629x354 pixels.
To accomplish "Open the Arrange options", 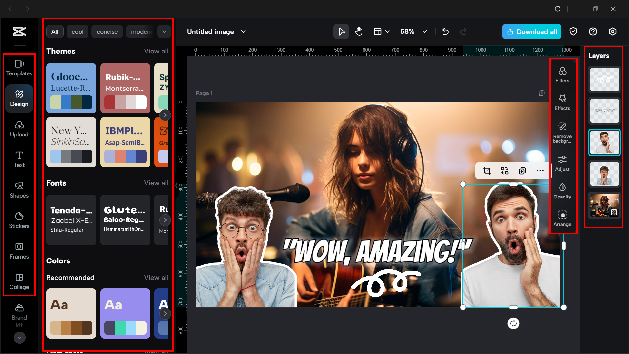I will coord(562,219).
